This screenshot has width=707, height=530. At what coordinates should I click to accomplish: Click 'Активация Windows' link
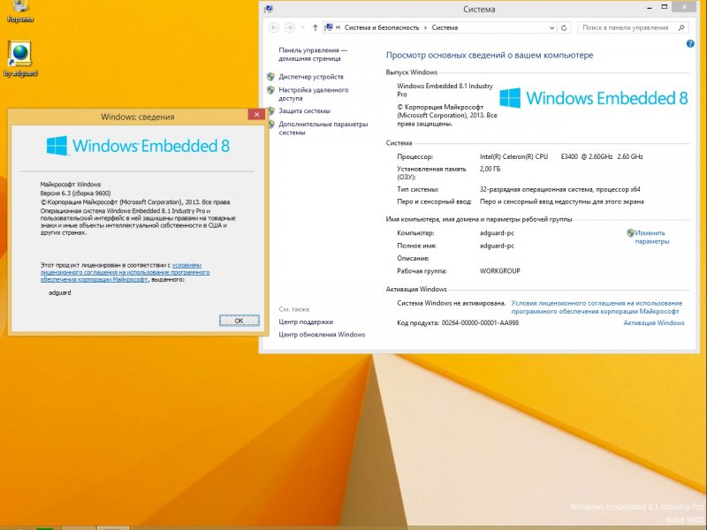[653, 323]
